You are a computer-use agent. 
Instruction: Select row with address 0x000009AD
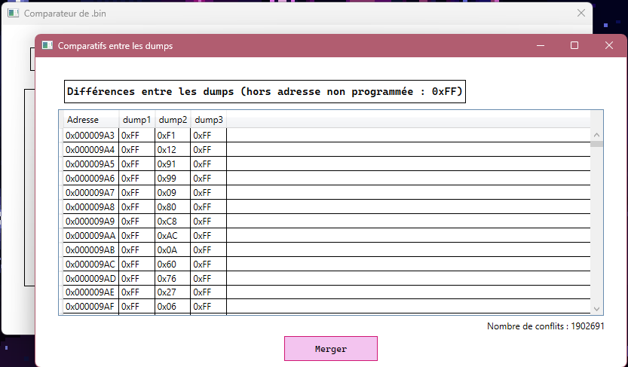point(326,278)
